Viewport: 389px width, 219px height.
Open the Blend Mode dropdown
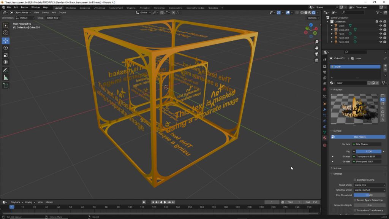(x=369, y=185)
